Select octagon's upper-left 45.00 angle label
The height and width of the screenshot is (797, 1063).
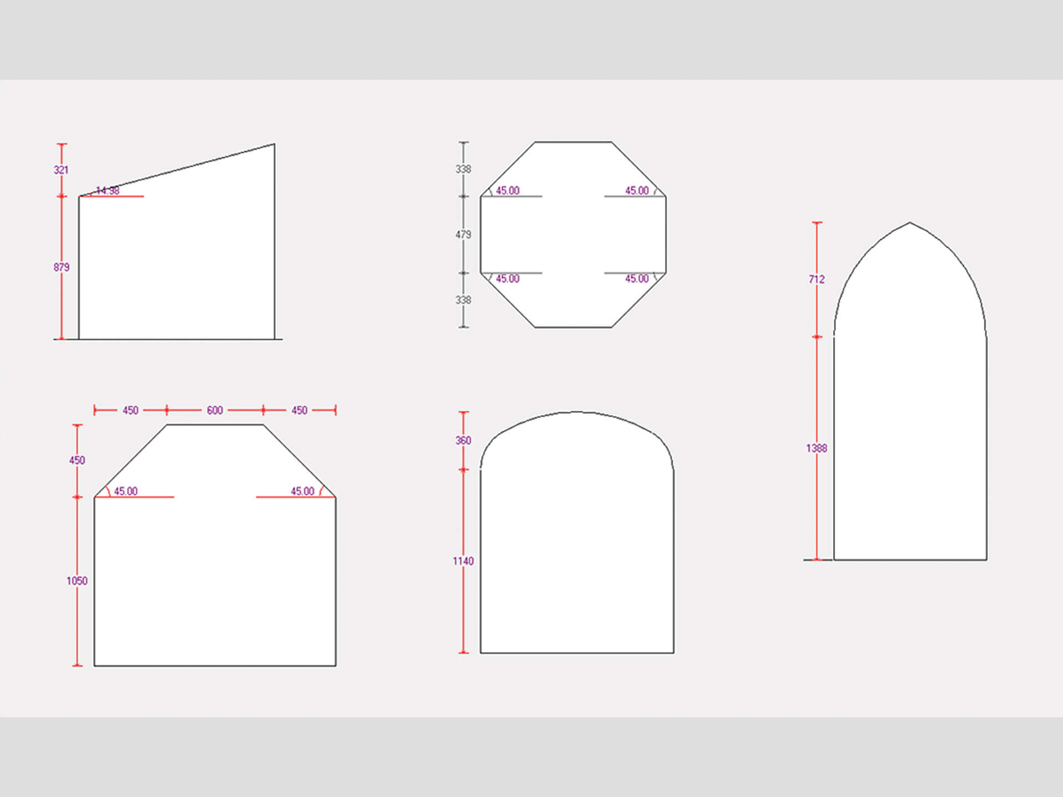(508, 191)
